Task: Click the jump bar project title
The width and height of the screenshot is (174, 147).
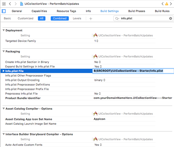Action: click(52, 4)
